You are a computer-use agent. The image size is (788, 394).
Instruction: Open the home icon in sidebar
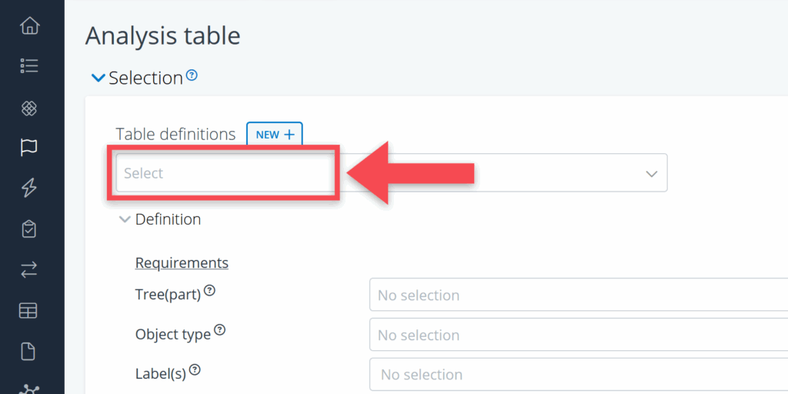pos(29,25)
